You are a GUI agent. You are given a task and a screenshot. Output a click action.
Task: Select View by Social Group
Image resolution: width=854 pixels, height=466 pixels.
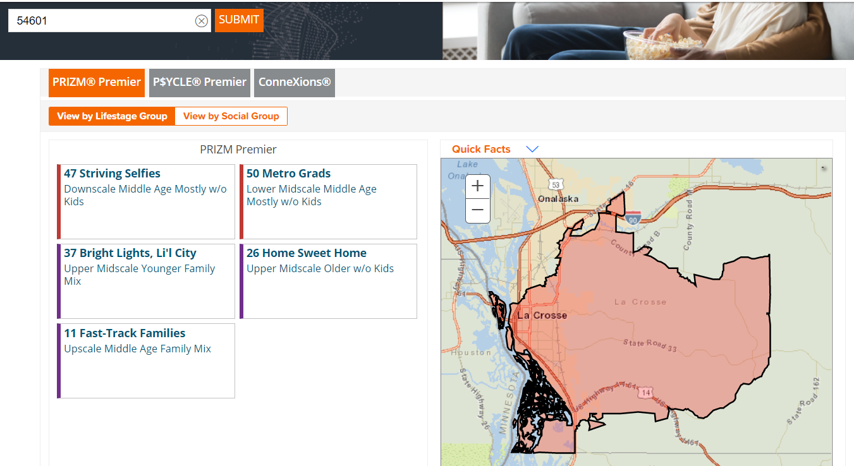231,116
